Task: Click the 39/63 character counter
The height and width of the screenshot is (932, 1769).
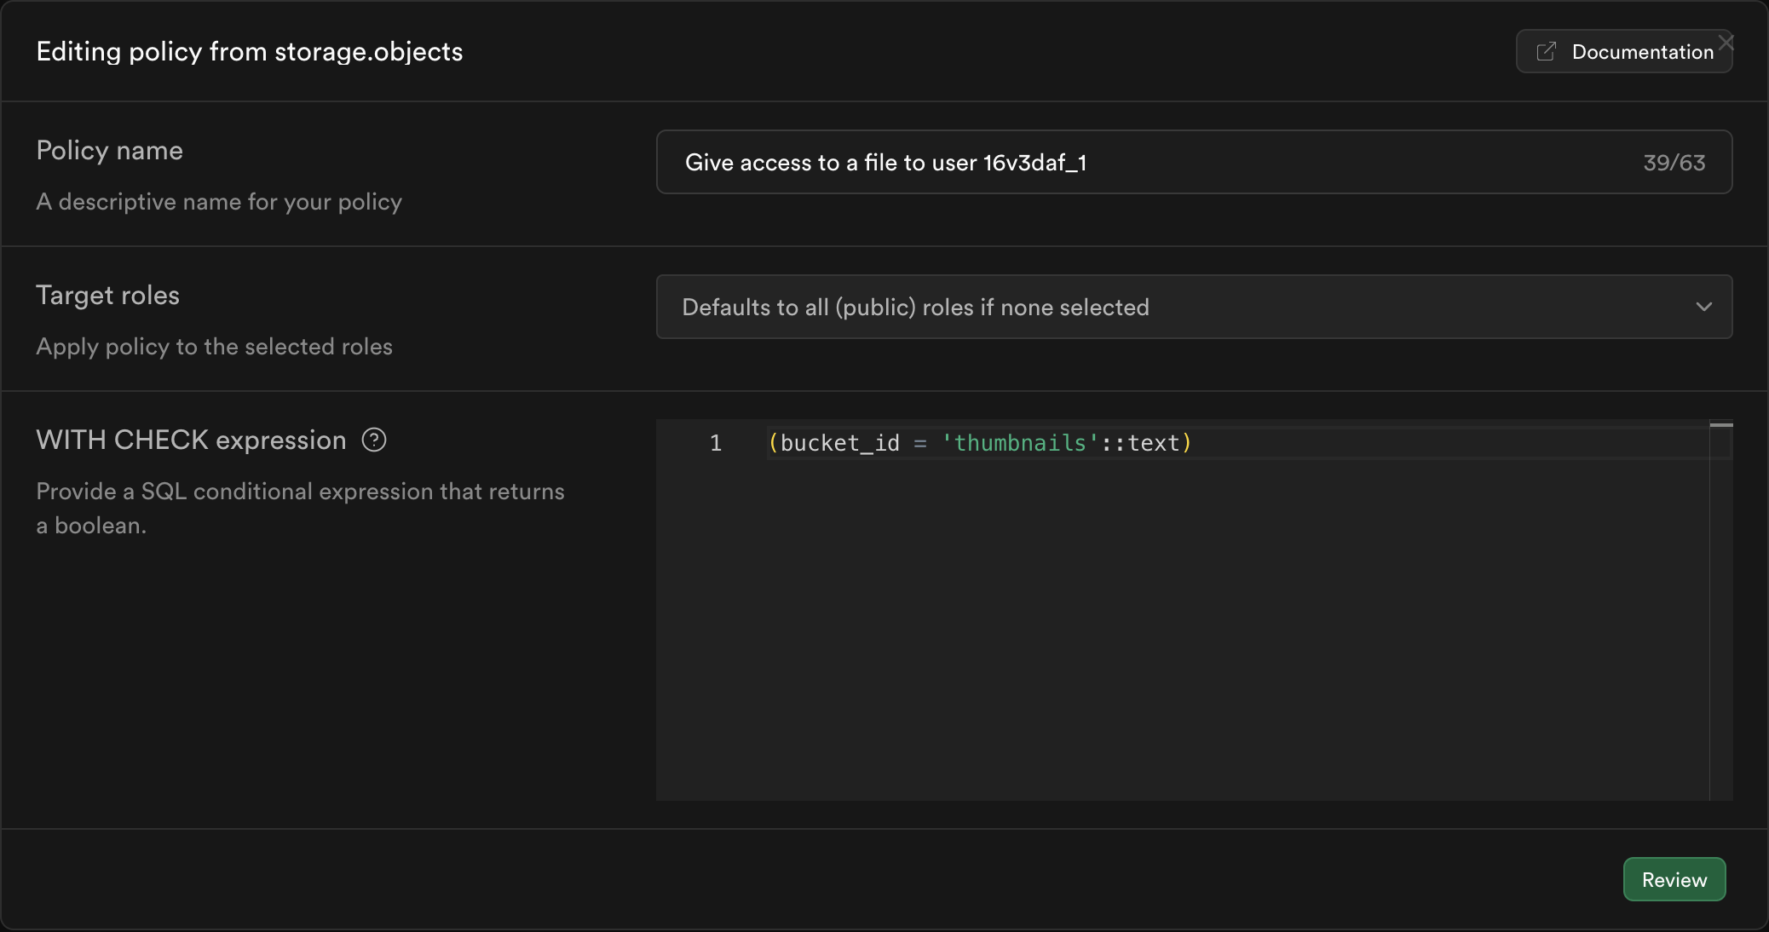Action: click(x=1674, y=163)
